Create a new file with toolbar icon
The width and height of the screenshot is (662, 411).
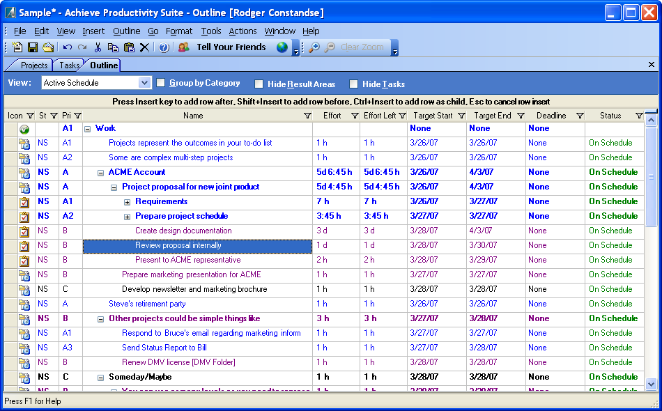click(x=17, y=47)
